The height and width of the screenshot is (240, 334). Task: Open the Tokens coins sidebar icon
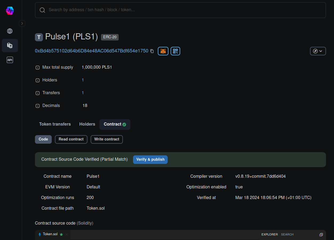(10, 45)
